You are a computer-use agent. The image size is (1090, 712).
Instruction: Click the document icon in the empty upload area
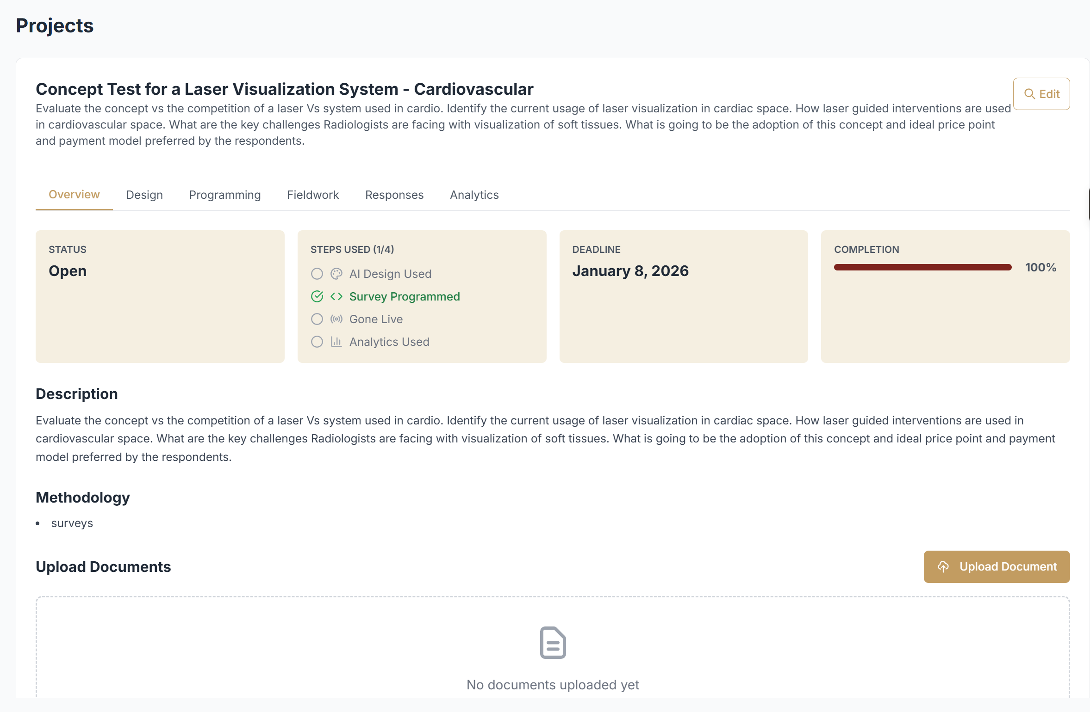click(x=553, y=643)
